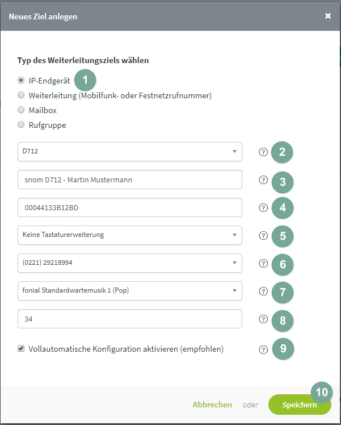Select the IP-Endgerät radio option
Image resolution: width=341 pixels, height=425 pixels.
click(x=21, y=80)
